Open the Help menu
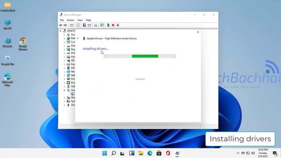 88,20
